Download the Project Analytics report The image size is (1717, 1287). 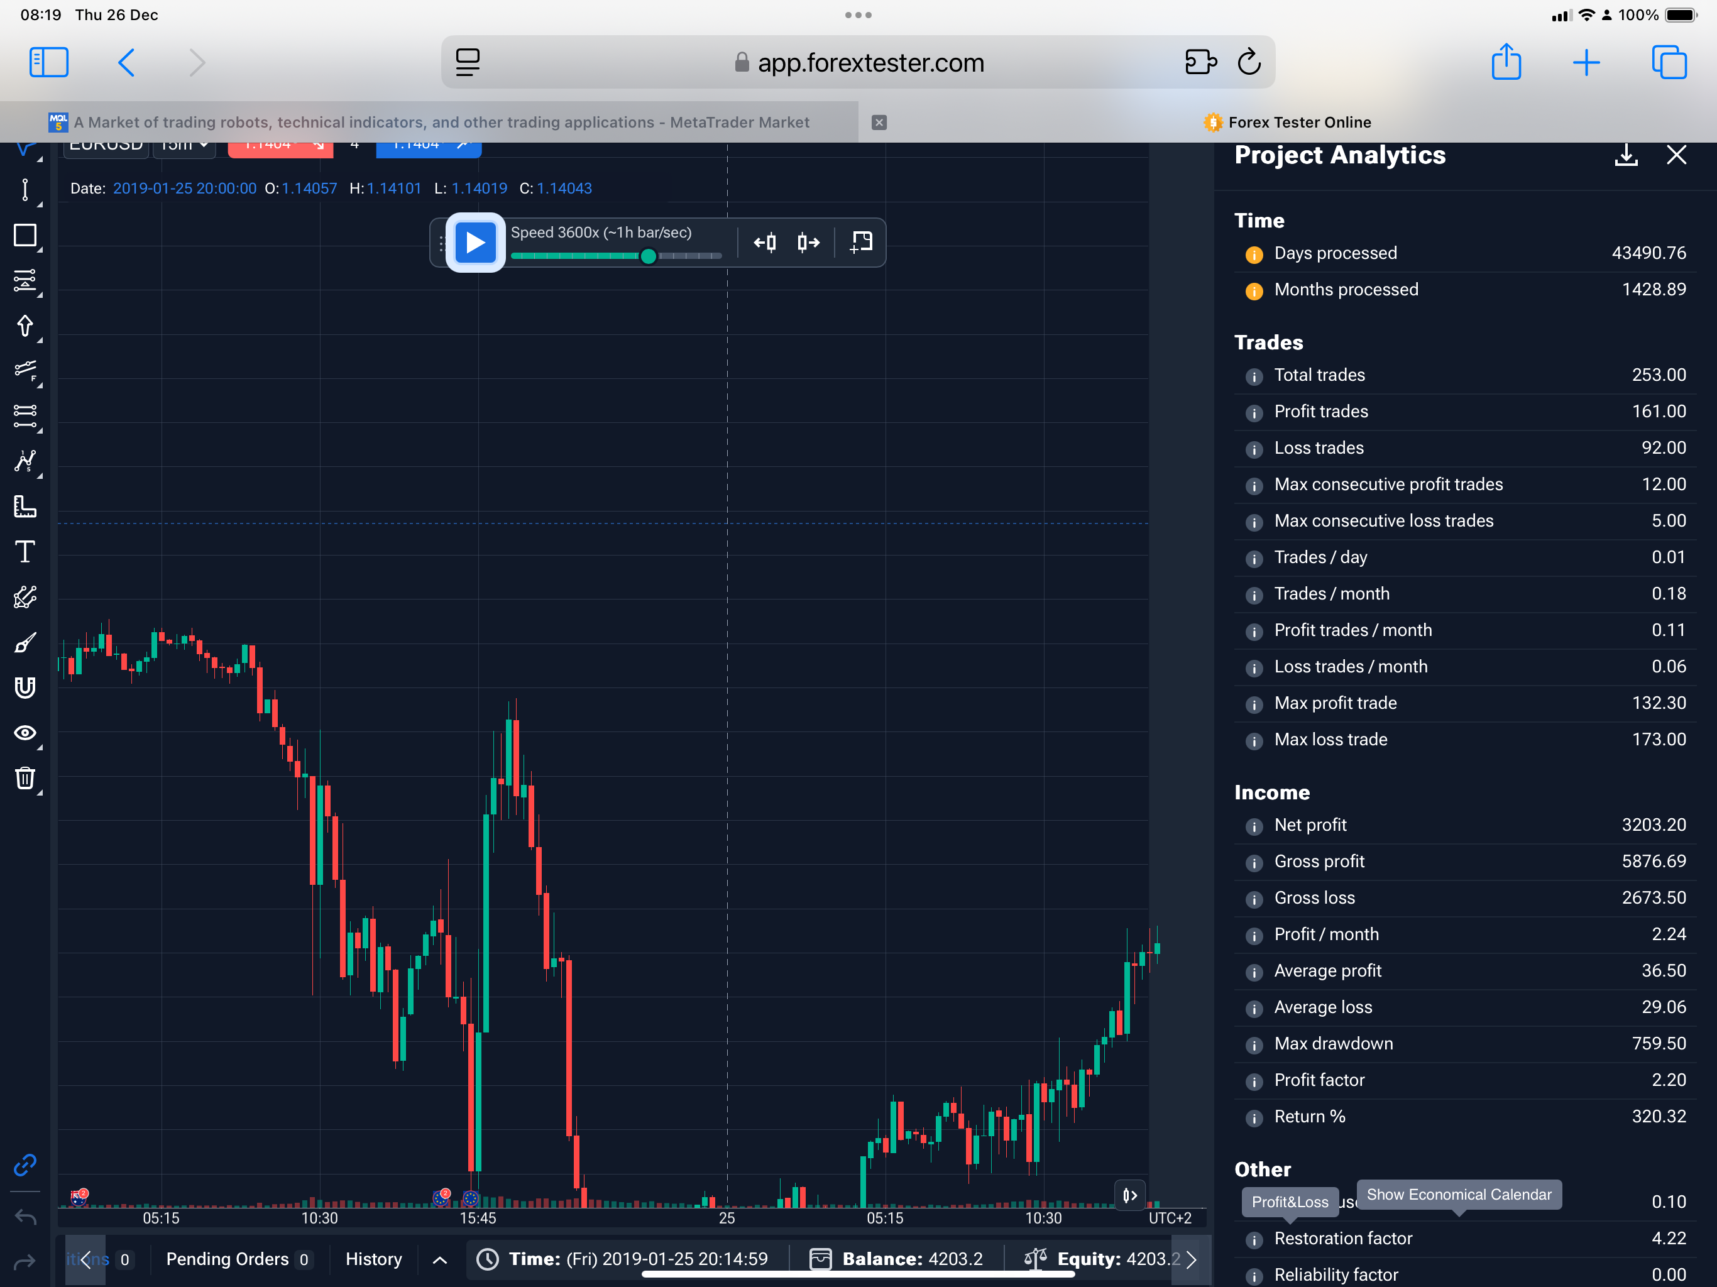point(1625,155)
